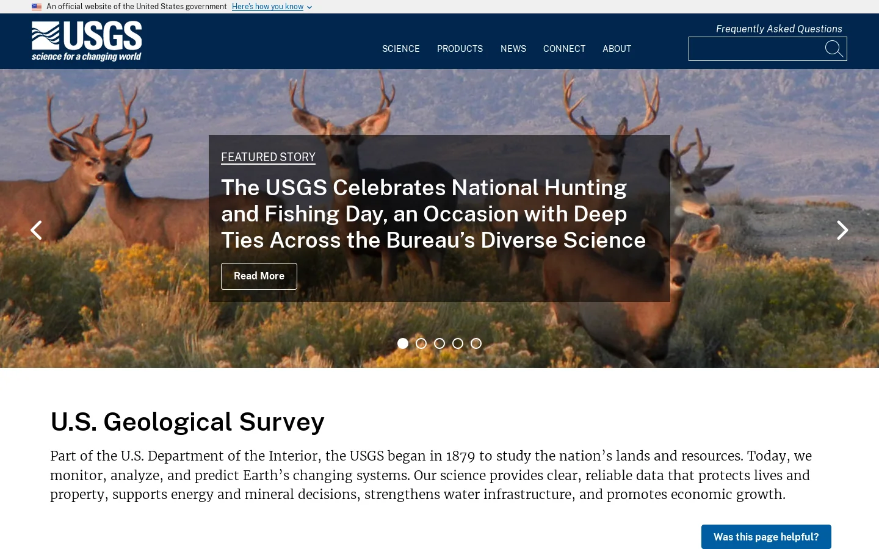Open the Connect menu
The image size is (879, 549).
(564, 49)
